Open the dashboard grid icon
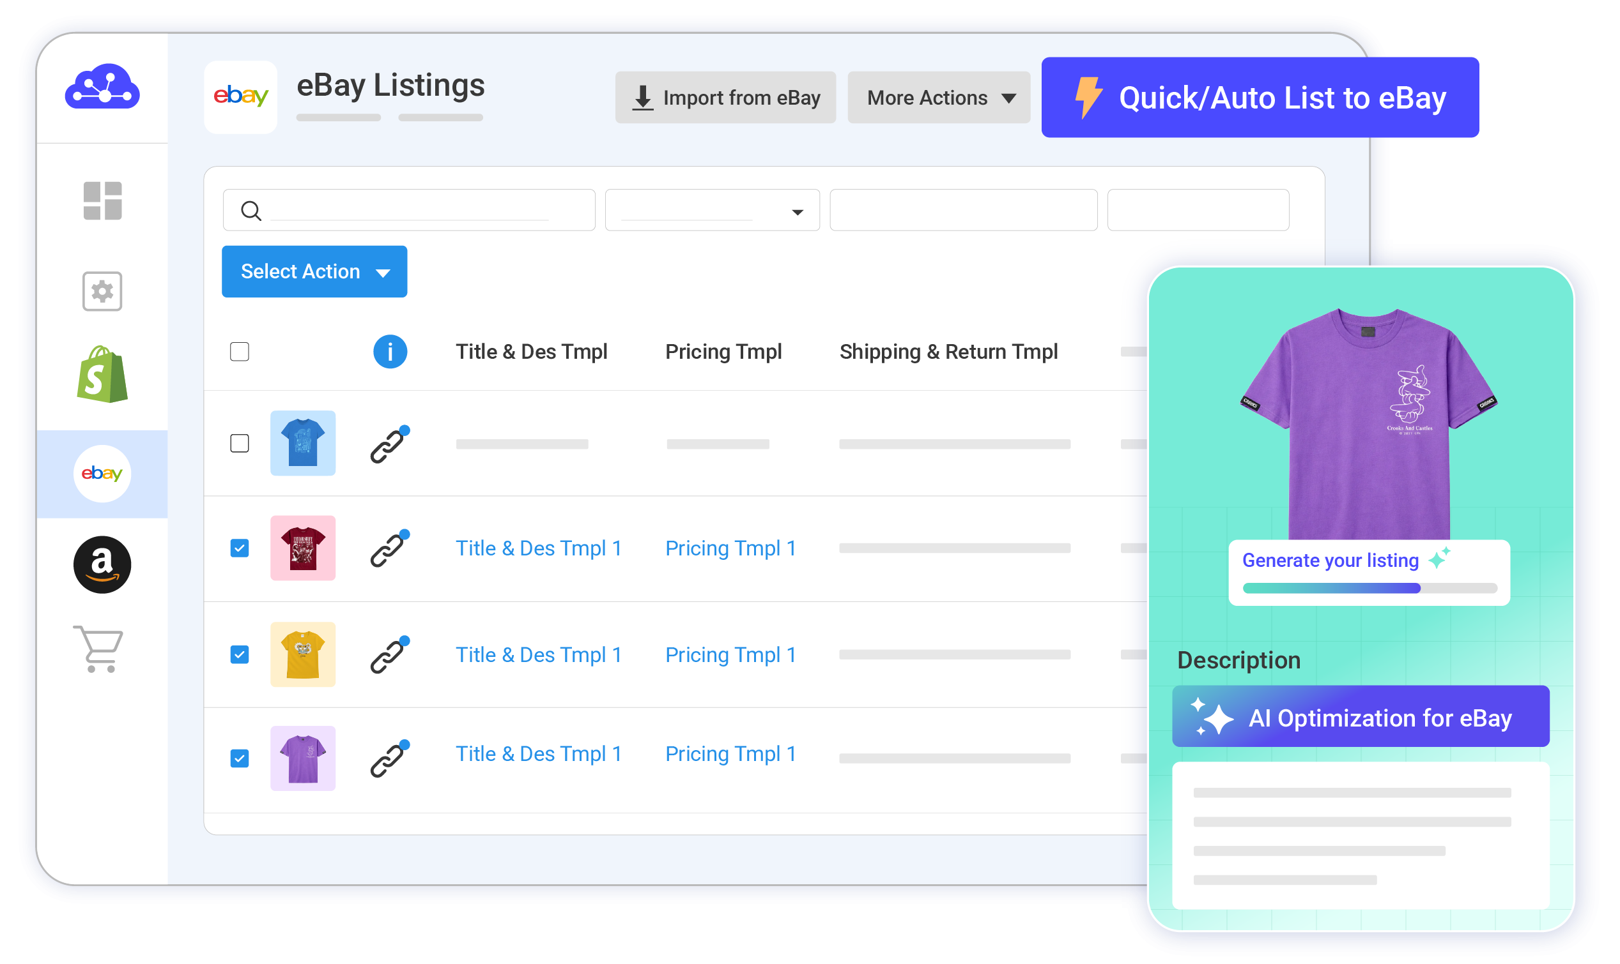Image resolution: width=1620 pixels, height=964 pixels. tap(103, 201)
